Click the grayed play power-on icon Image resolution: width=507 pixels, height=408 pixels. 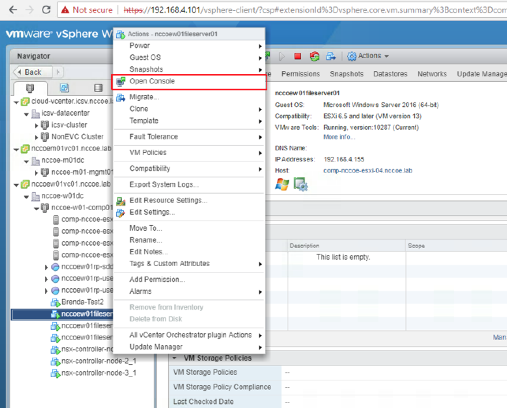[x=281, y=56]
